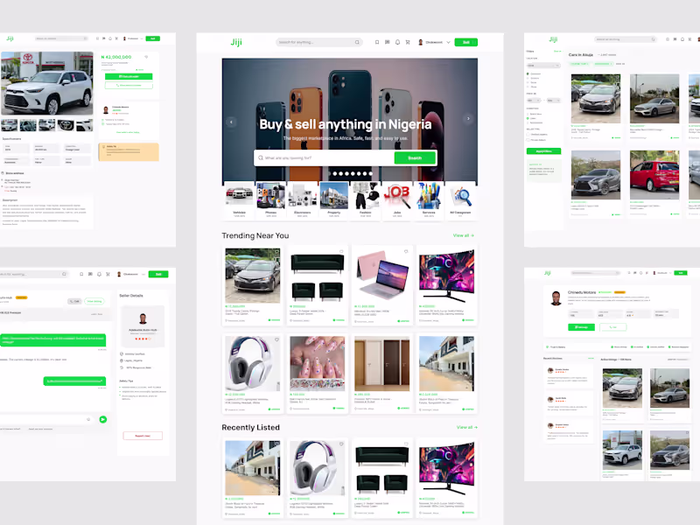
Task: Tick Private sellers checkbox under seller type
Action: point(528,140)
